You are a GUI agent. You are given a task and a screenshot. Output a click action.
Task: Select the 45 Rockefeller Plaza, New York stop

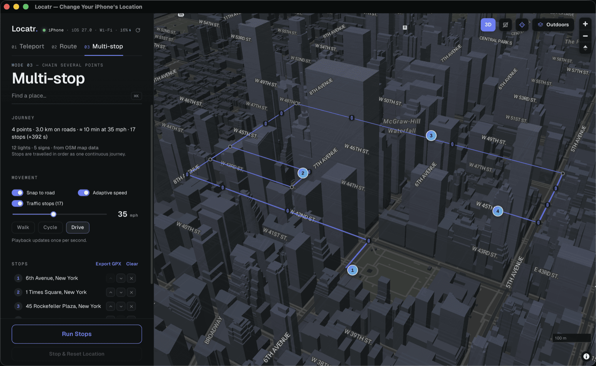(63, 306)
